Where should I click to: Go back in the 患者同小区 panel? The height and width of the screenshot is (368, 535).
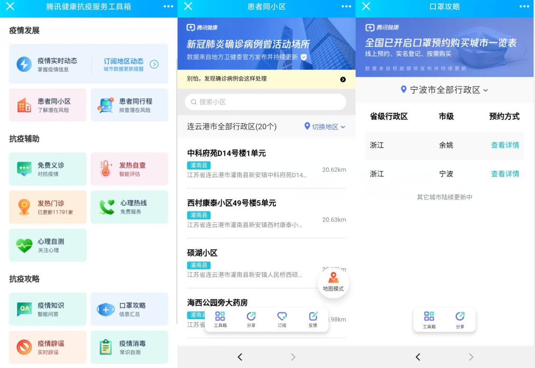coord(240,357)
